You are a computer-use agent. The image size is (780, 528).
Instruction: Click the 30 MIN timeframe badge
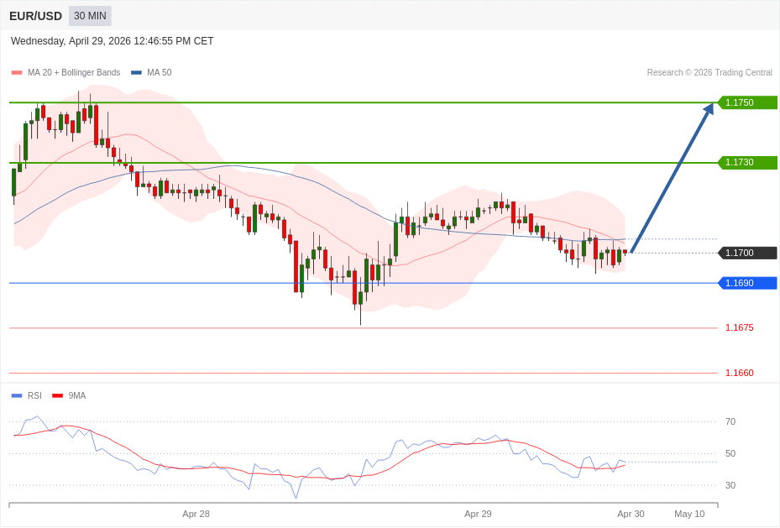coord(90,16)
